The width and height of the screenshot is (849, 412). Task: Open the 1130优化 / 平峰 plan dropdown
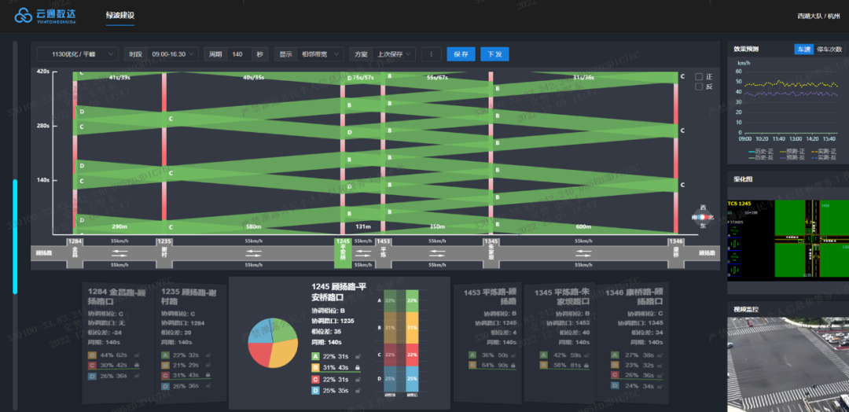tap(77, 55)
